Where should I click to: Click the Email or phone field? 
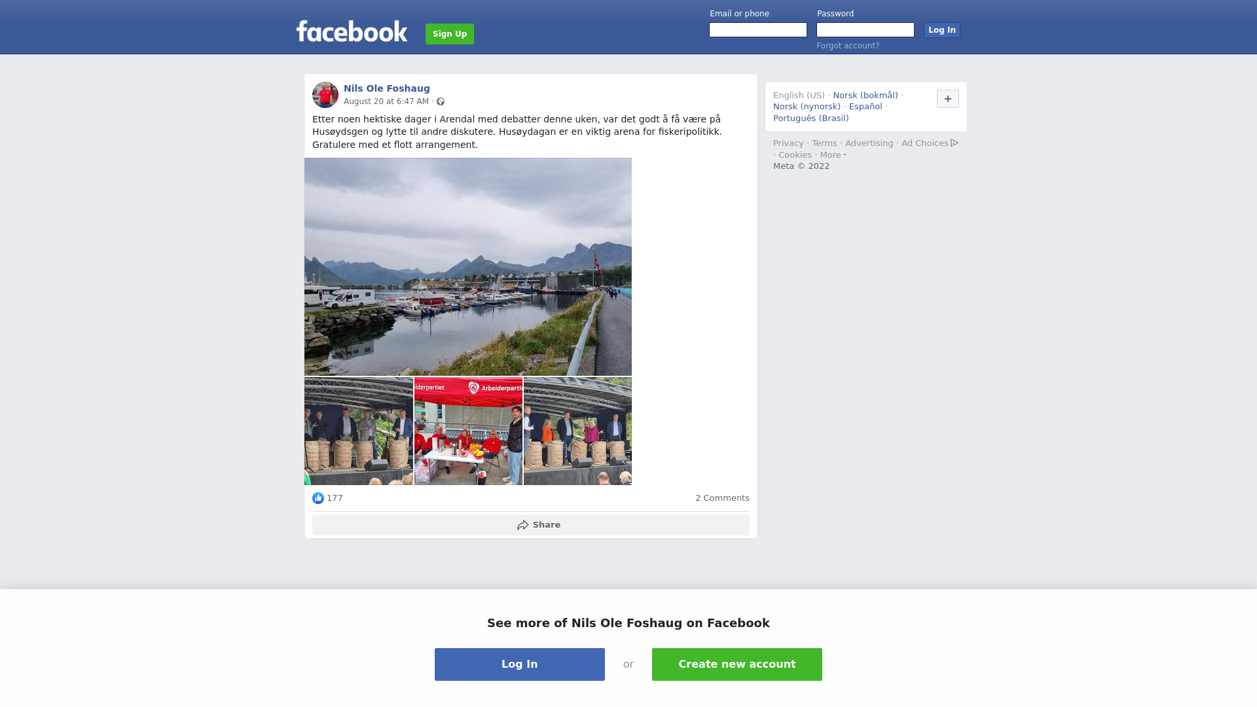pos(758,30)
